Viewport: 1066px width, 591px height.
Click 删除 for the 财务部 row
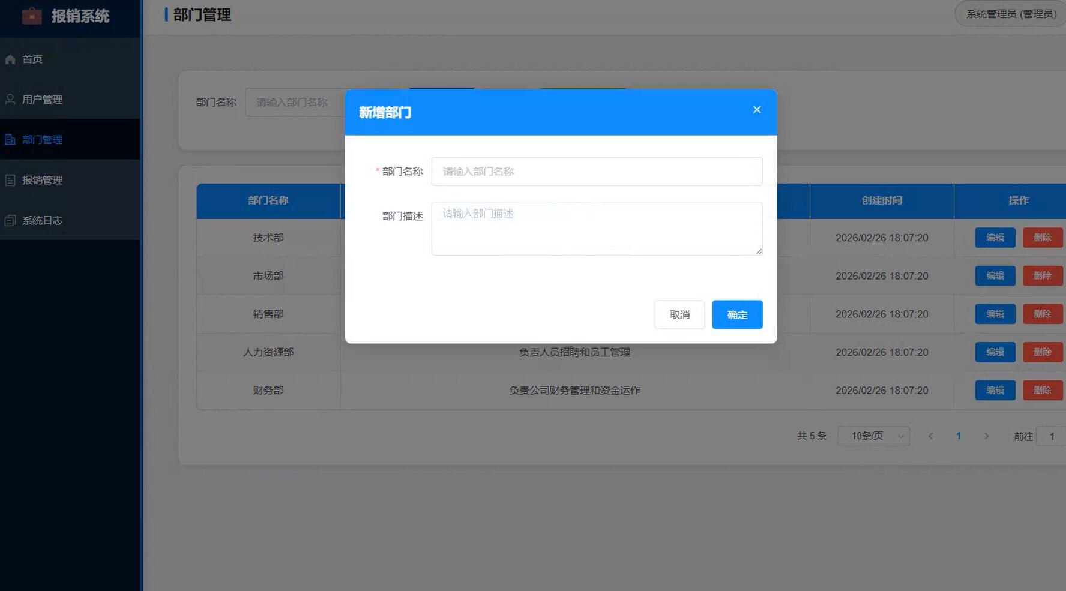(1042, 390)
